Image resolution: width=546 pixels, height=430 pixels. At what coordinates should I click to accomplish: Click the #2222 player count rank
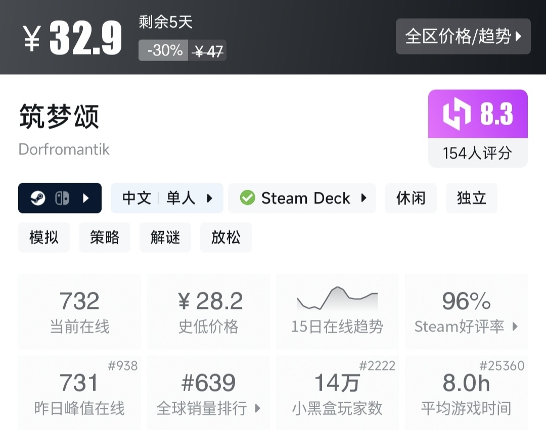[x=377, y=366]
